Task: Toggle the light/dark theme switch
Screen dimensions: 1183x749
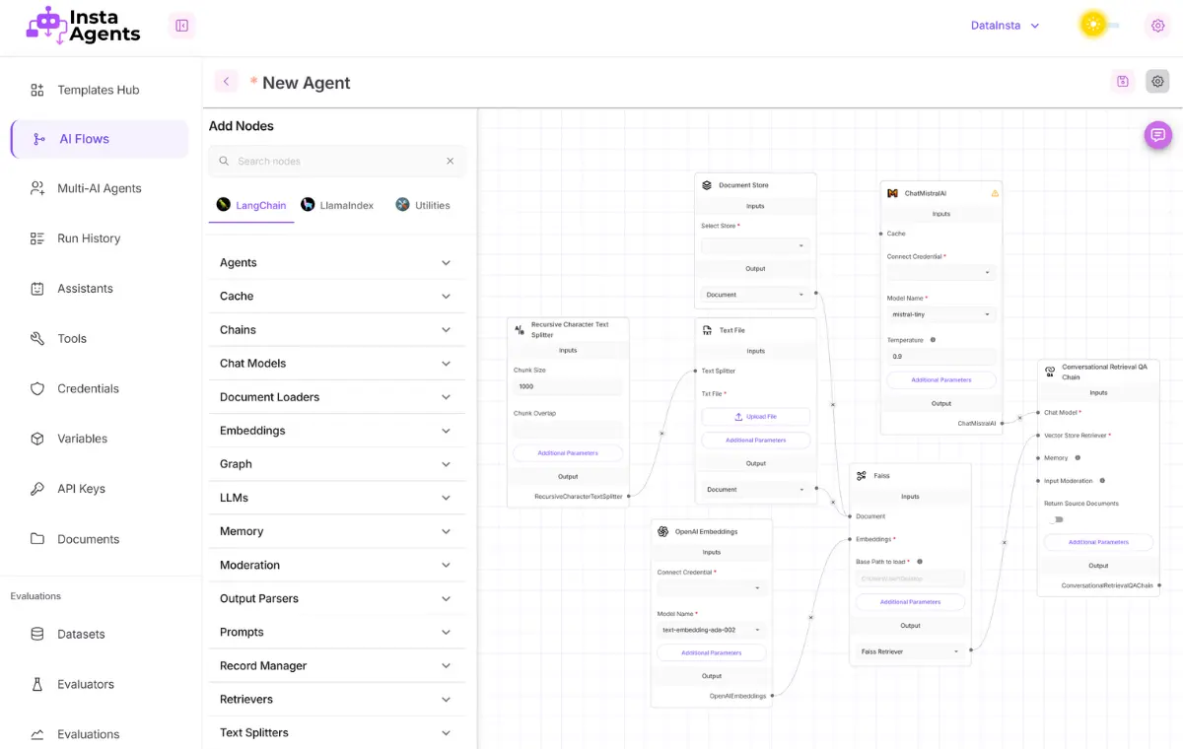Action: [x=1098, y=26]
